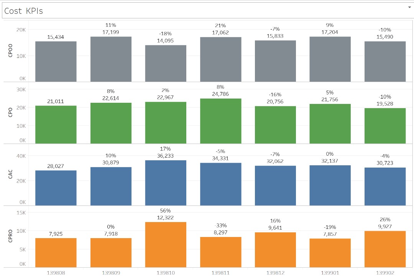Screen dimensions: 414x278
Task: Pick the green CPO bar valued 19,528
Action: click(385, 125)
